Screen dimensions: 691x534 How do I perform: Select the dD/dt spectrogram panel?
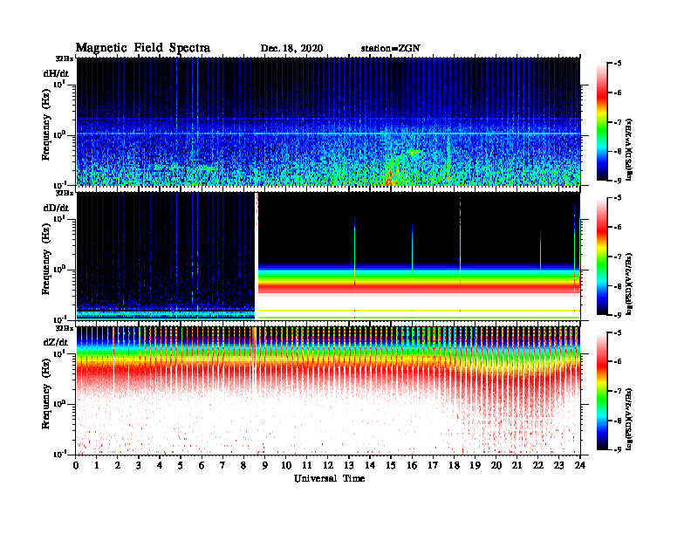coord(328,256)
